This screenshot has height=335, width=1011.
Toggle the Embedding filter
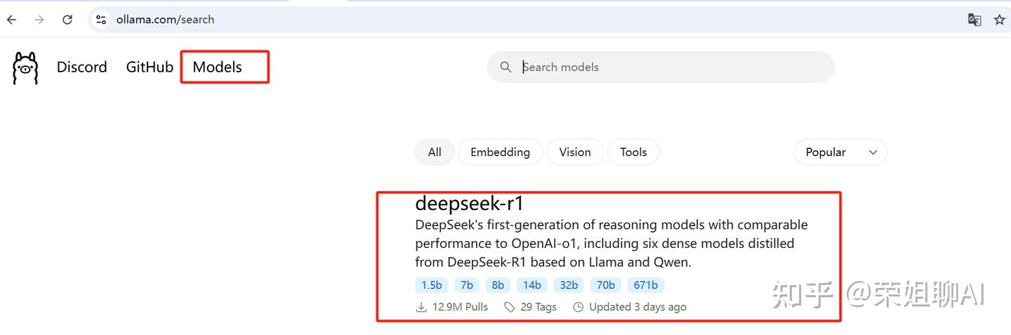click(x=500, y=152)
